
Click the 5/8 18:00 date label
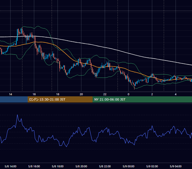(58, 166)
